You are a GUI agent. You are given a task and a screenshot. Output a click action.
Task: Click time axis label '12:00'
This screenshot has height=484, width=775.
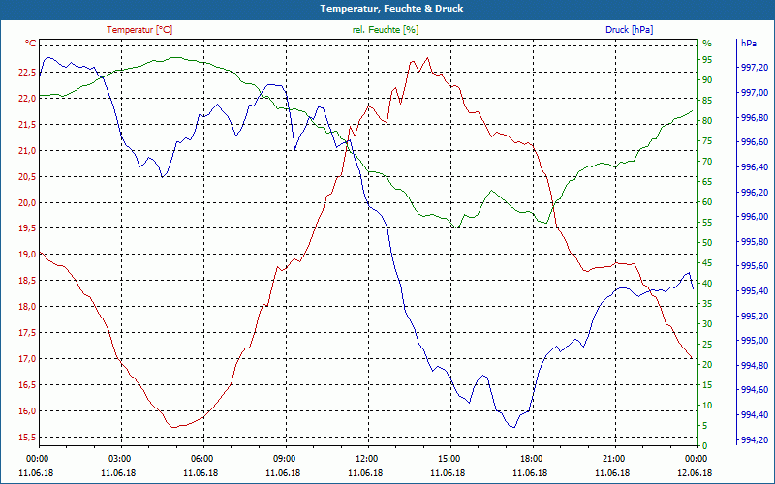point(368,458)
